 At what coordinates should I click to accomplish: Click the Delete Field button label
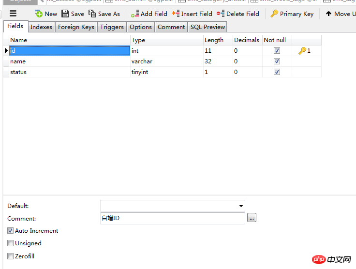click(243, 14)
